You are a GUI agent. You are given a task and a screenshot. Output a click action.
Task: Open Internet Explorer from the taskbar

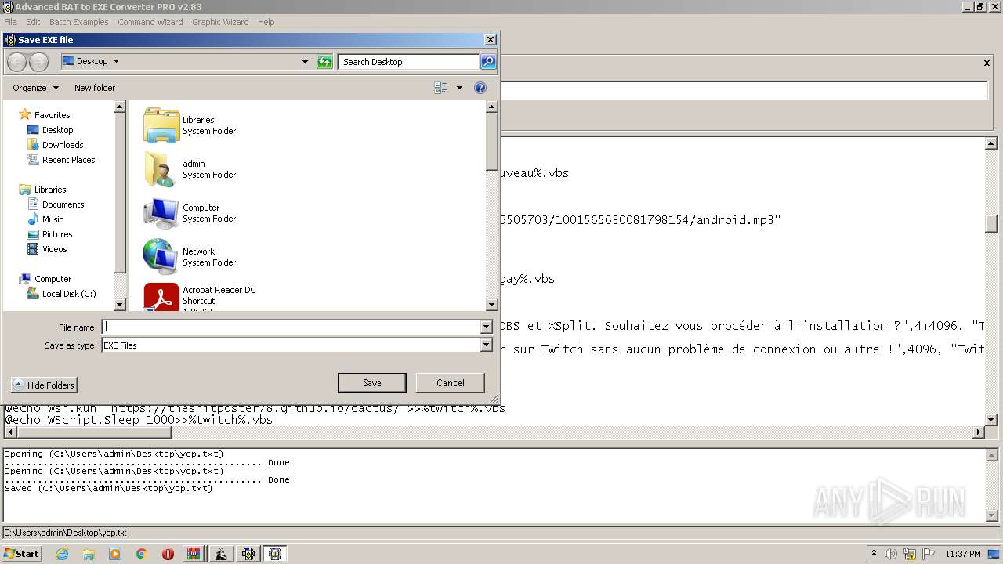tap(62, 554)
